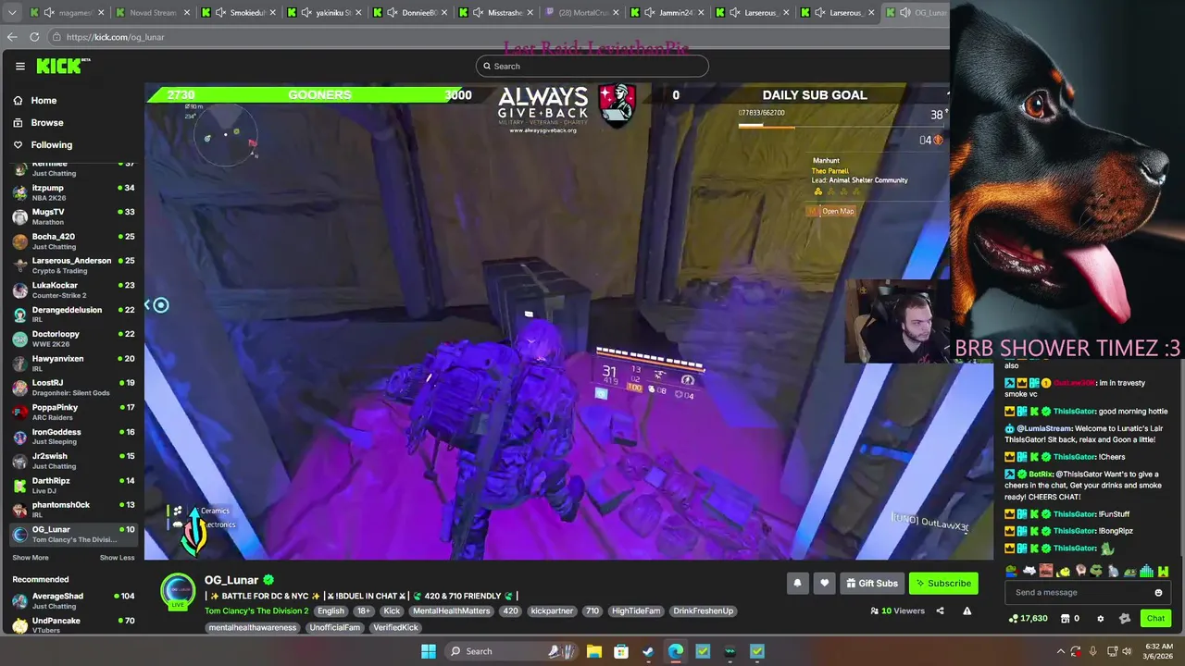Open the channel points shop icon

pos(1066,619)
